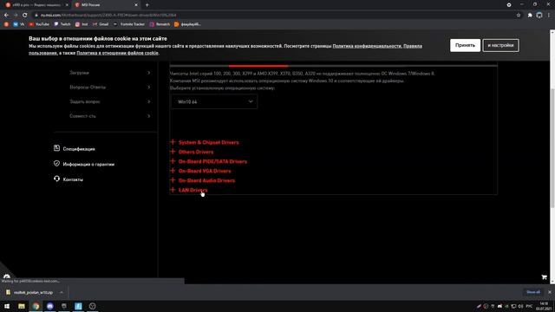Open the Fortnite Tracker bookmark
The width and height of the screenshot is (555, 312).
coord(129,24)
